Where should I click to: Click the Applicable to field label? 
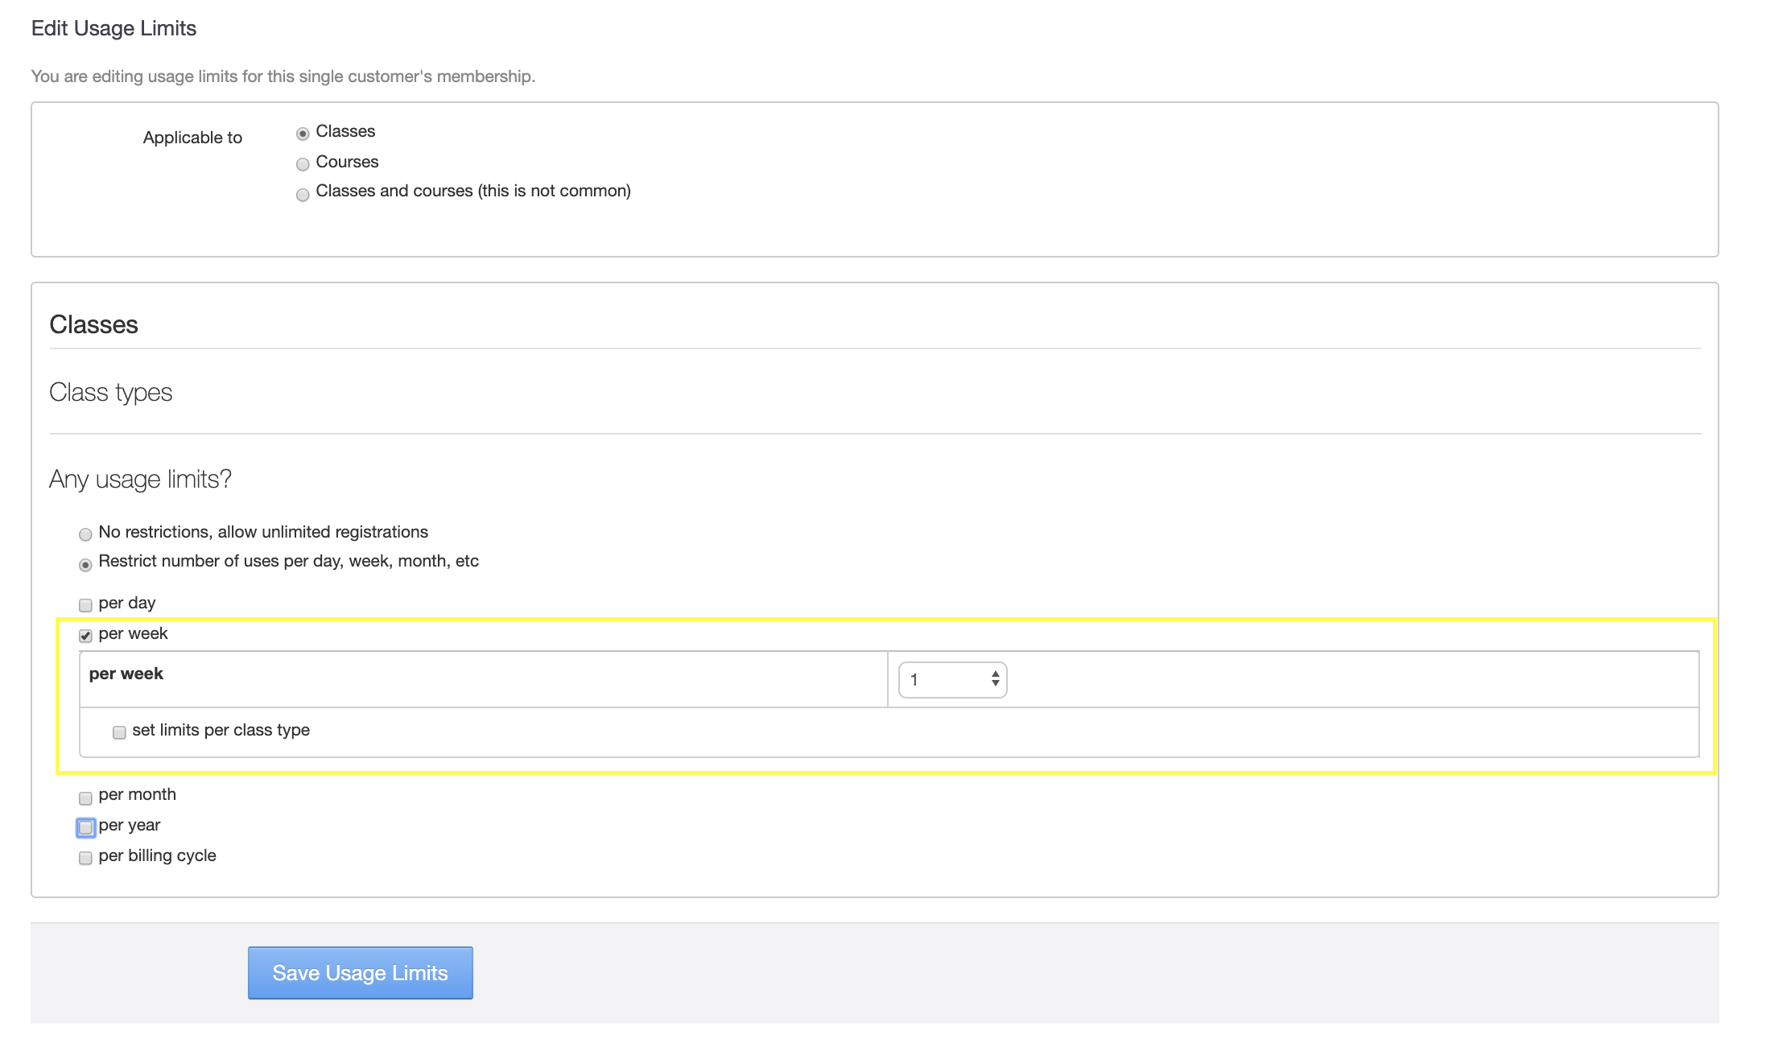(192, 138)
